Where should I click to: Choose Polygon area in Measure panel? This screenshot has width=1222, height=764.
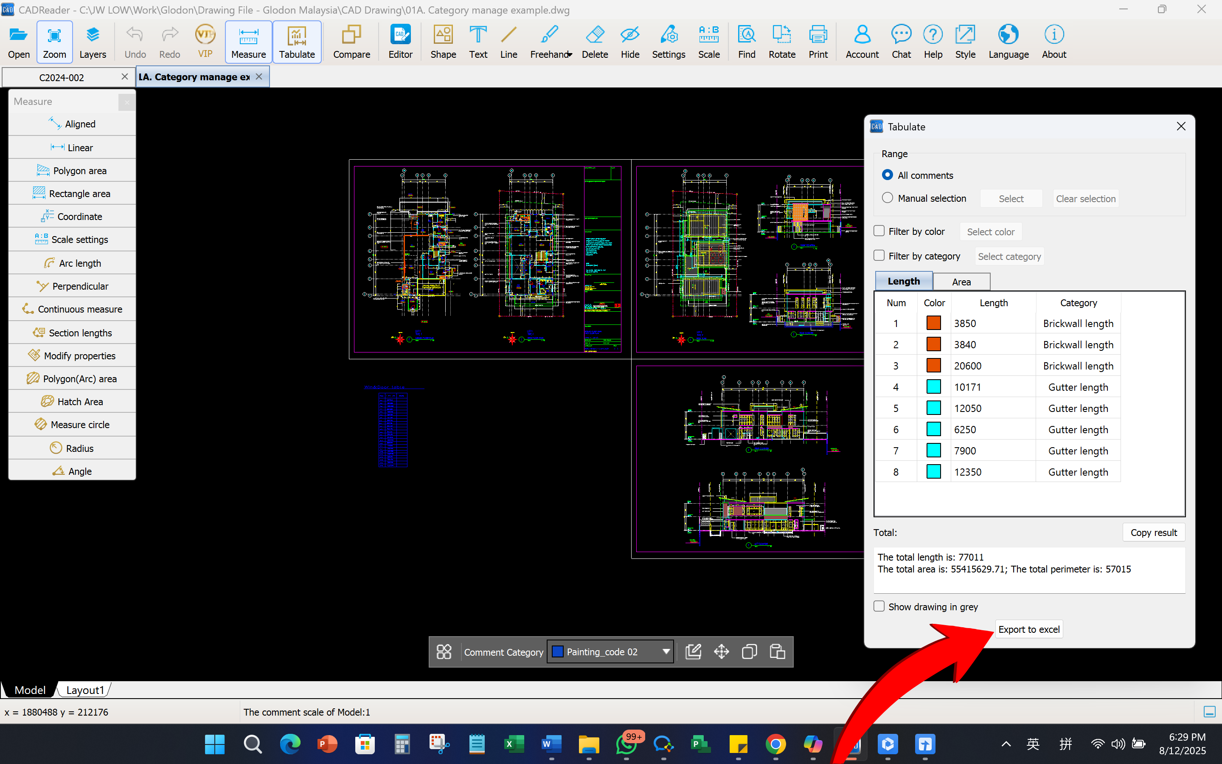click(72, 170)
